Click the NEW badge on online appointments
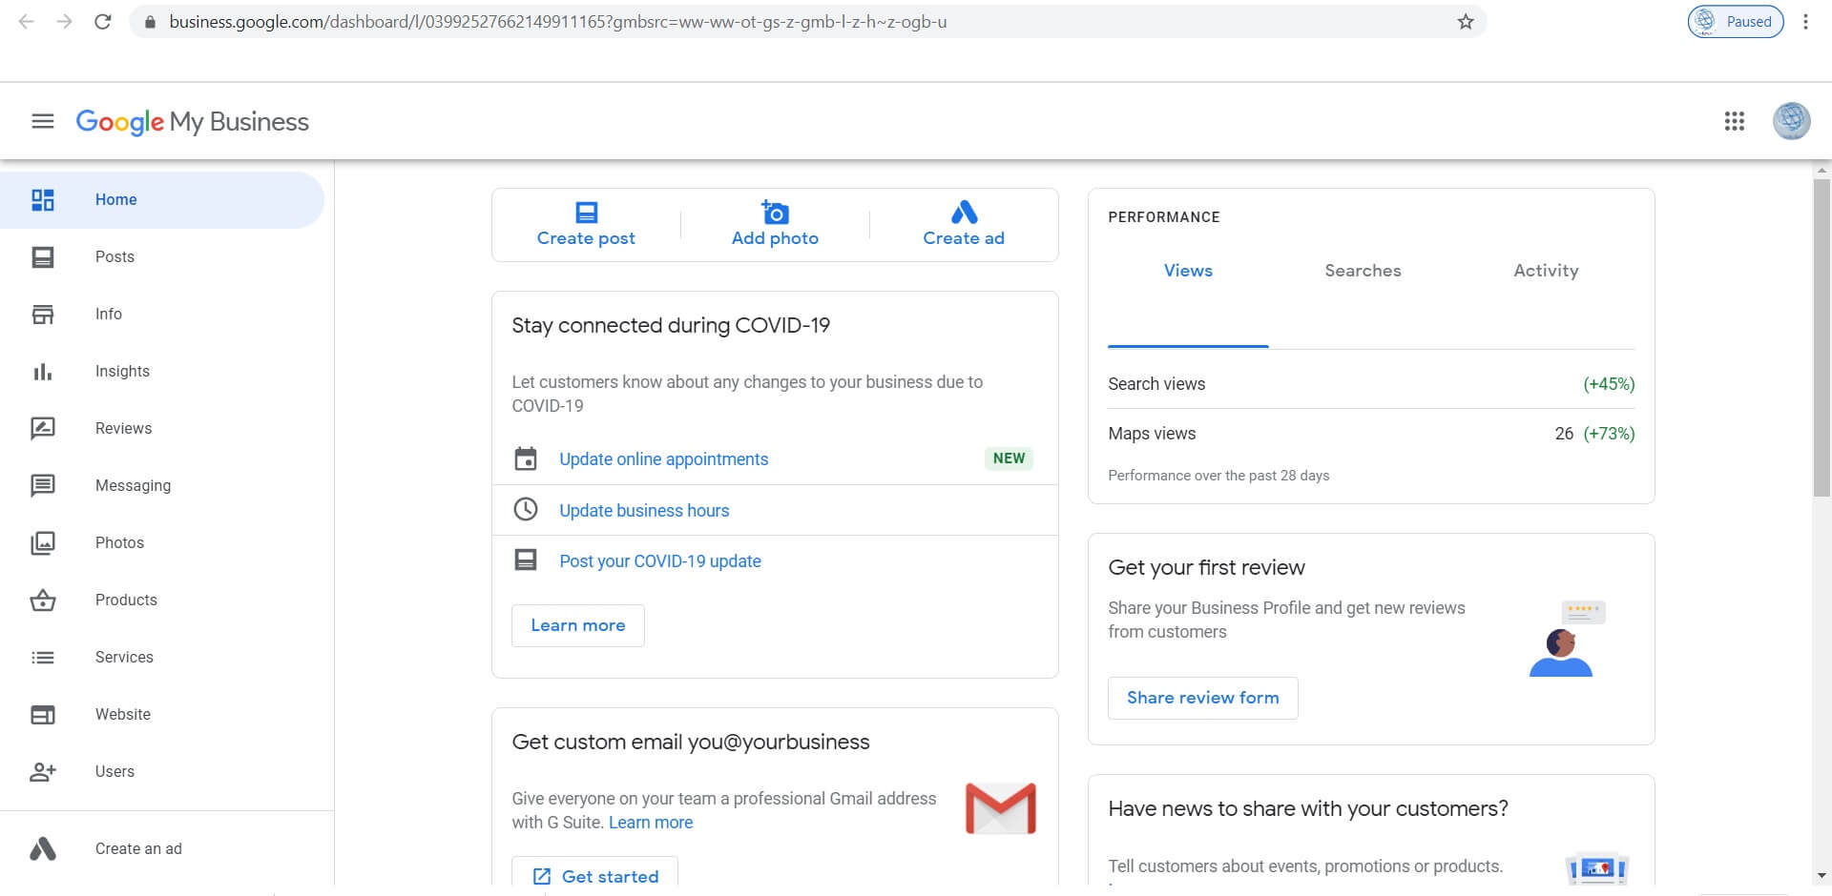This screenshot has width=1832, height=896. [x=1009, y=458]
